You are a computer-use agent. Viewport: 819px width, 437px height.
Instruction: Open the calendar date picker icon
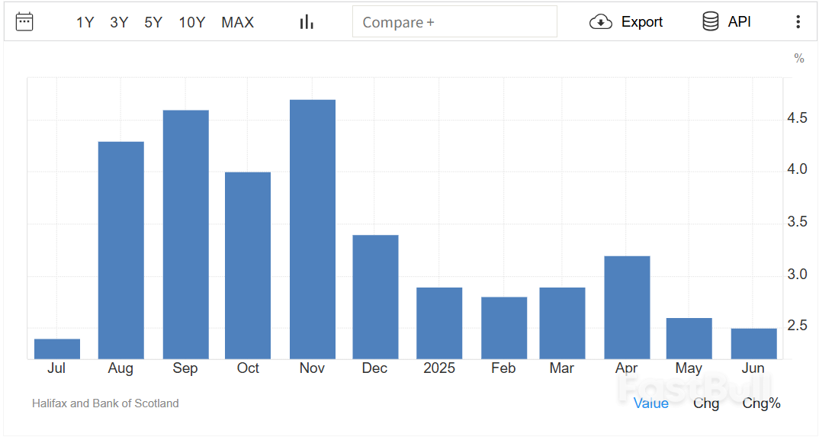24,21
